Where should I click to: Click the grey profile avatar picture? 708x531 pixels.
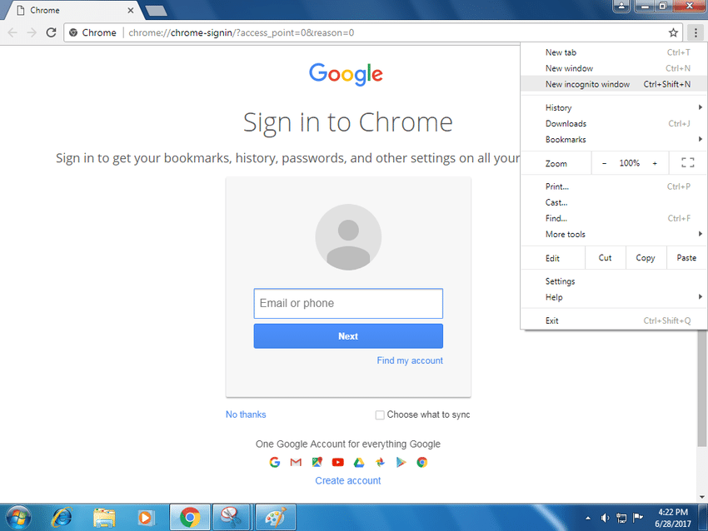pos(348,237)
